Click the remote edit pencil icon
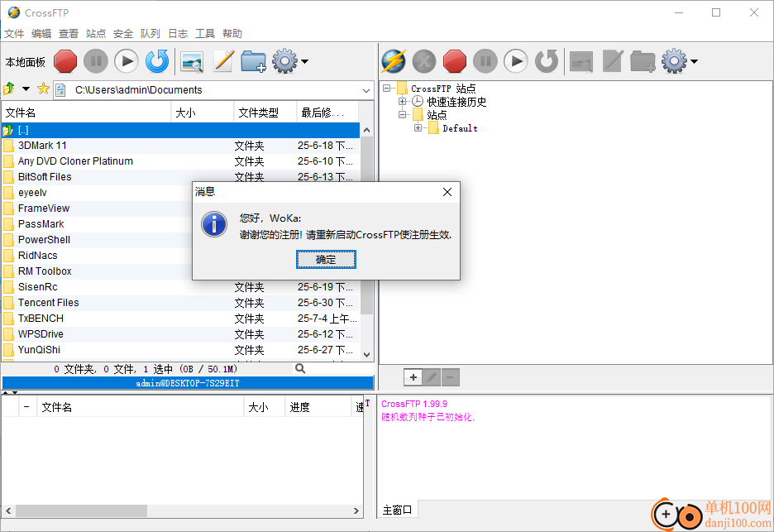 (613, 62)
